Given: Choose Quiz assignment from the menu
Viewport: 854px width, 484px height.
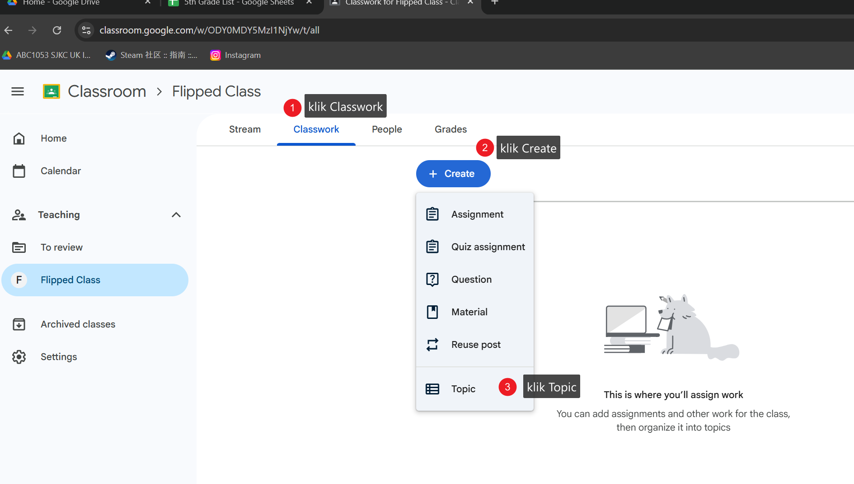Looking at the screenshot, I should coord(475,247).
